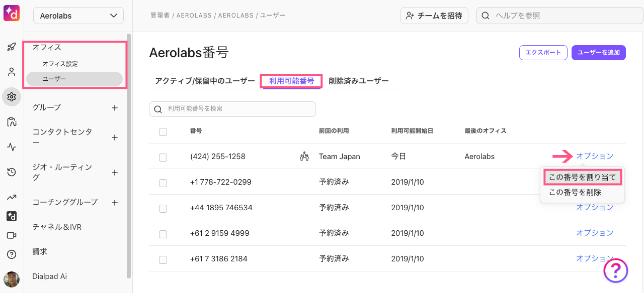The height and width of the screenshot is (293, 644).
Task: Add geo routing with plus icon
Action: tap(115, 172)
